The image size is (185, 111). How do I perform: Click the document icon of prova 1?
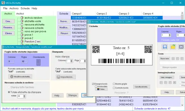click(x=22, y=35)
